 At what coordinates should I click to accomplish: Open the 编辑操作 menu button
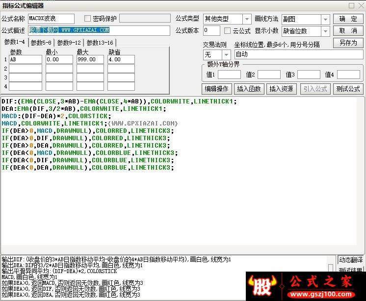(217, 89)
